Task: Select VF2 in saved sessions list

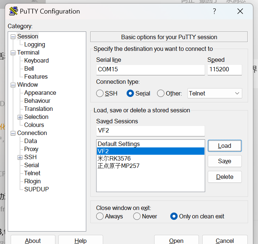Action: (150, 151)
